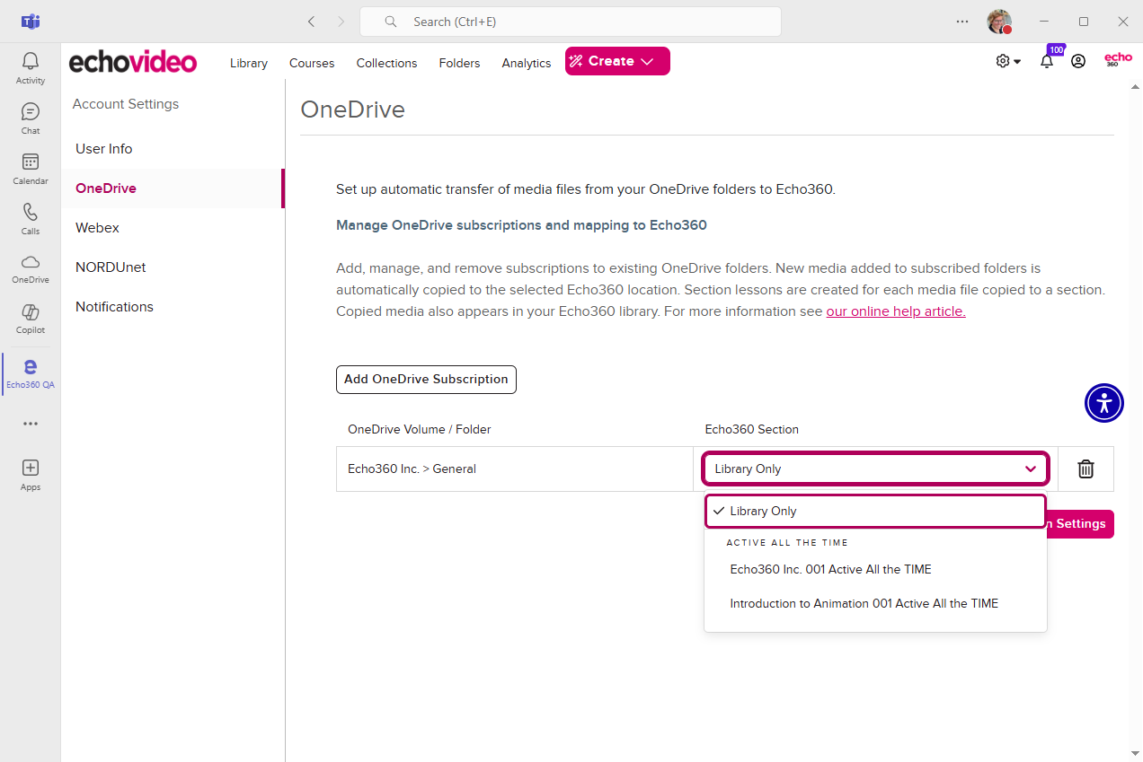The image size is (1143, 762).
Task: Go forward with the right arrow
Action: tap(341, 22)
